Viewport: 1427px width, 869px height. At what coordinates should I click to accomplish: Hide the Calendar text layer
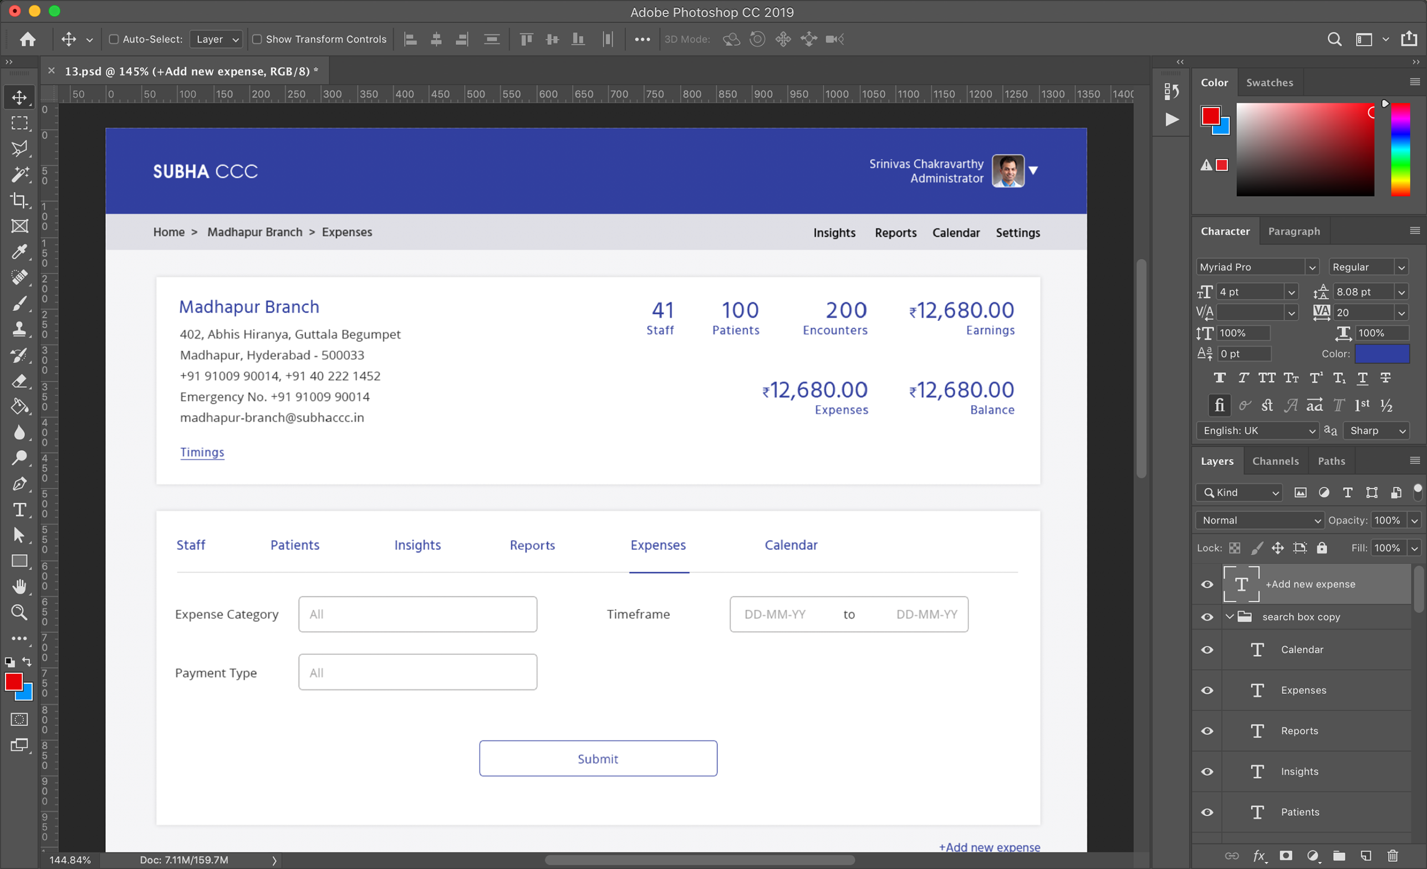coord(1207,650)
